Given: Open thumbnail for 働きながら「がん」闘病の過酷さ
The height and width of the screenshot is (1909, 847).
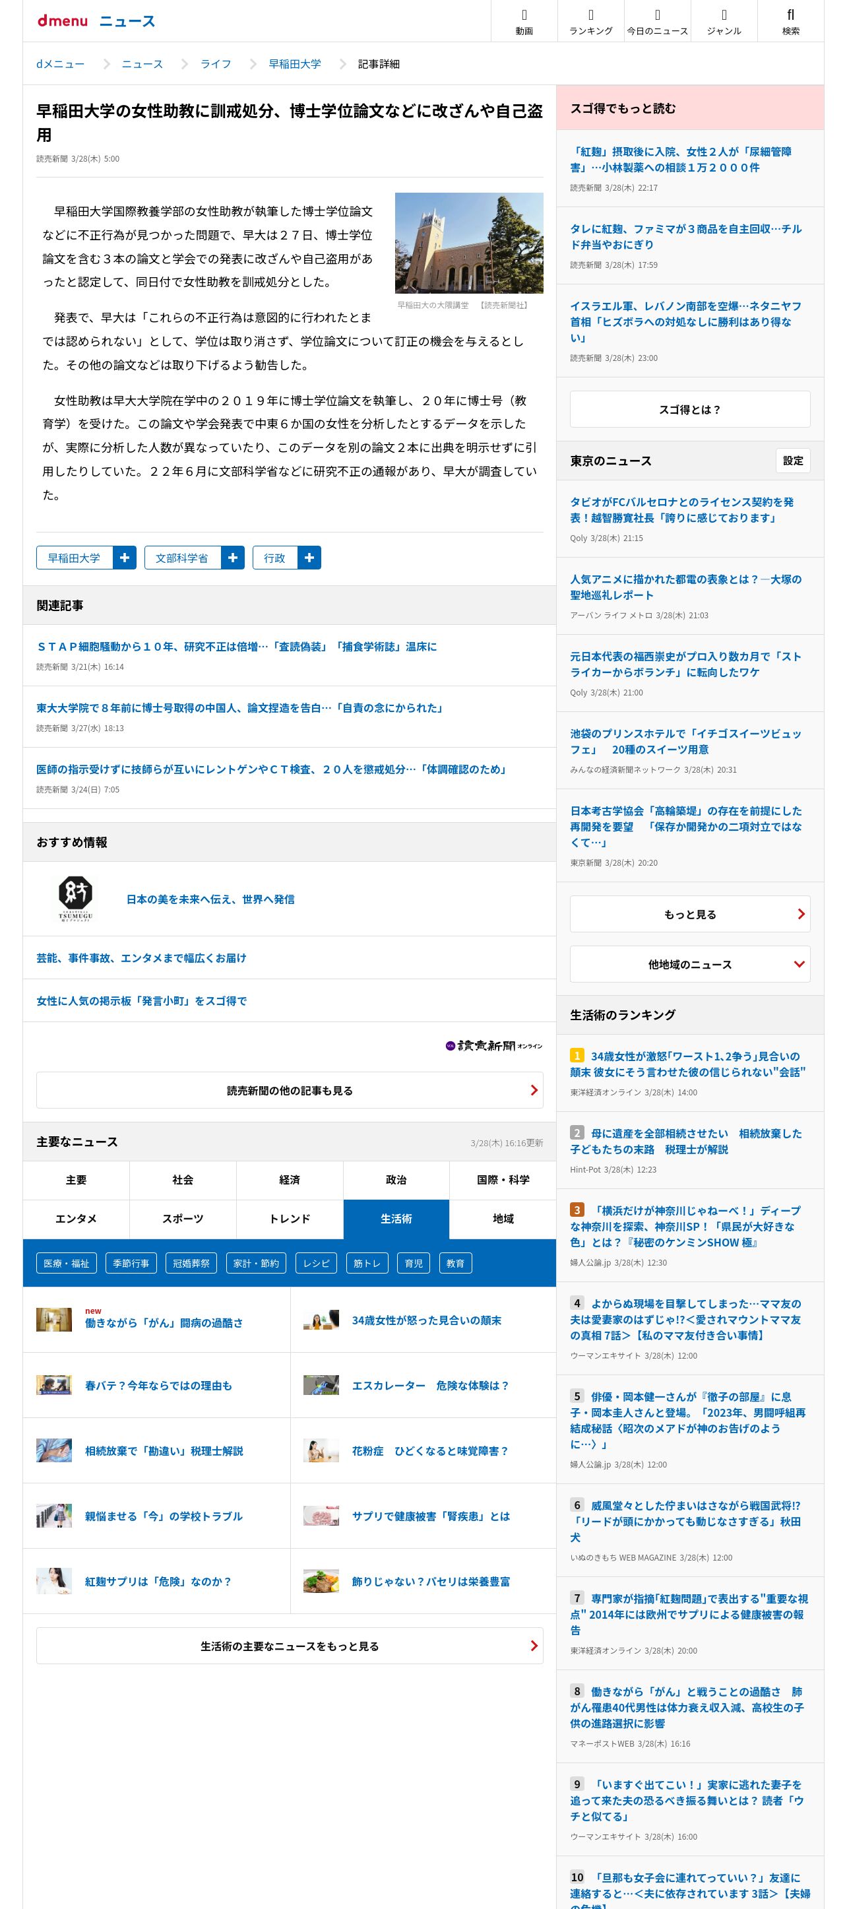Looking at the screenshot, I should click(54, 1320).
